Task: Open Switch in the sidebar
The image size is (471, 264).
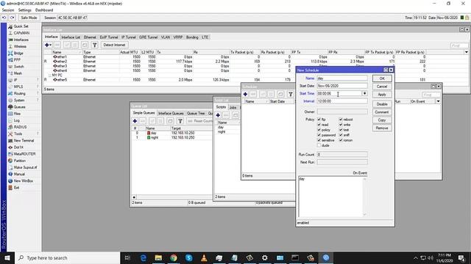Action: [x=18, y=67]
